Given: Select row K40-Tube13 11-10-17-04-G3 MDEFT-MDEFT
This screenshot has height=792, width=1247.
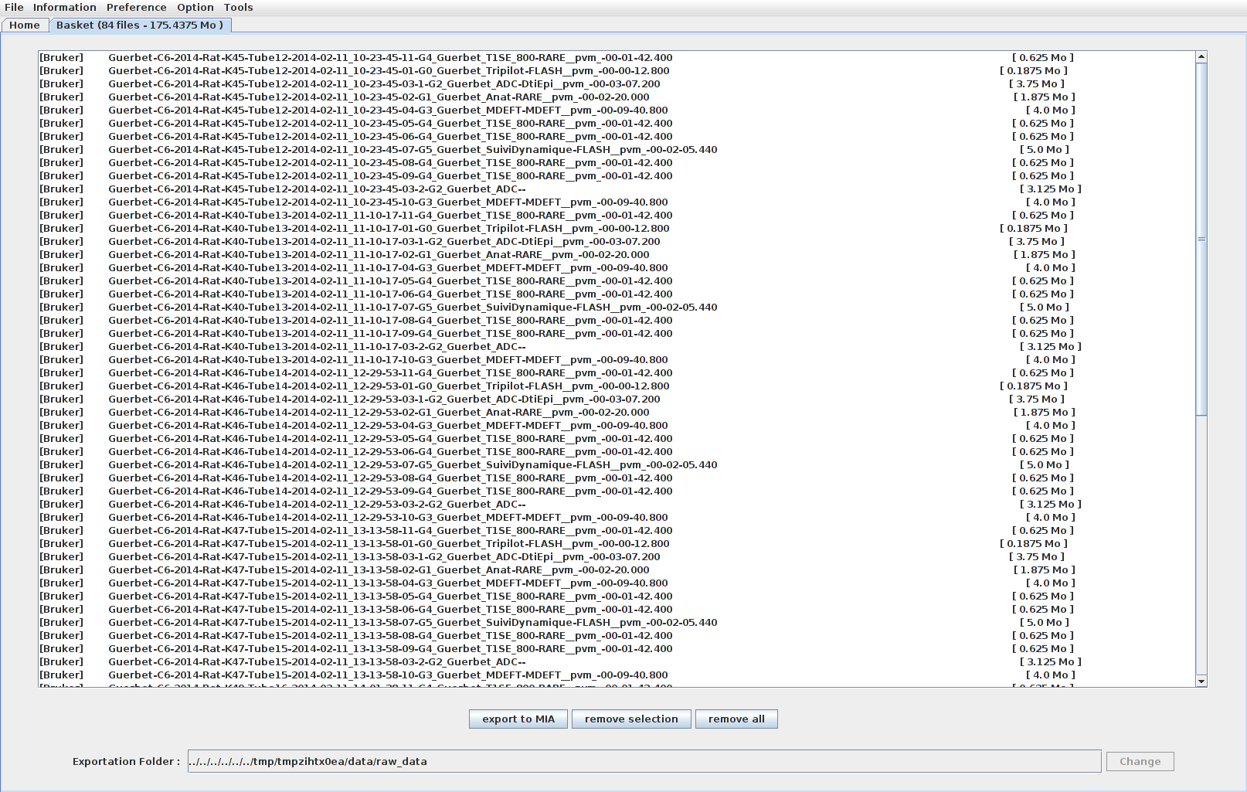Looking at the screenshot, I should [x=617, y=267].
